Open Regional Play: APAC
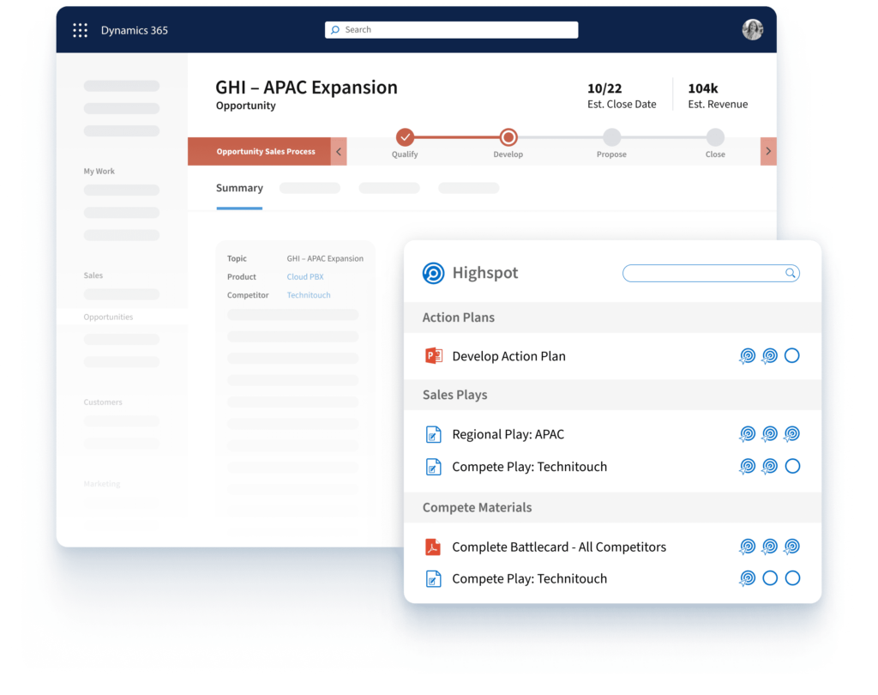The height and width of the screenshot is (695, 878). pyautogui.click(x=508, y=434)
